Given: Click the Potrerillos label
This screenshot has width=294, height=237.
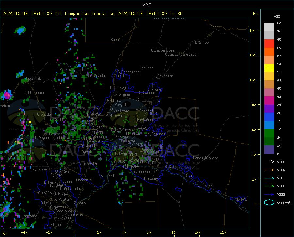Looking at the screenshot, I should (x=60, y=134).
